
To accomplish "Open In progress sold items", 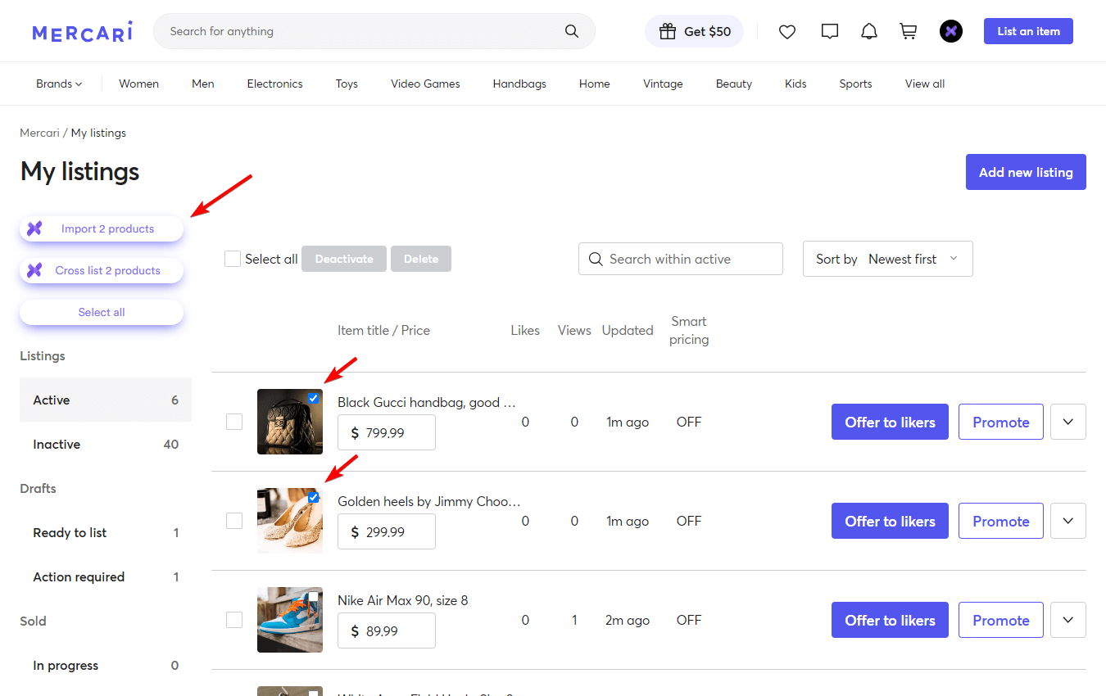I will pyautogui.click(x=106, y=665).
